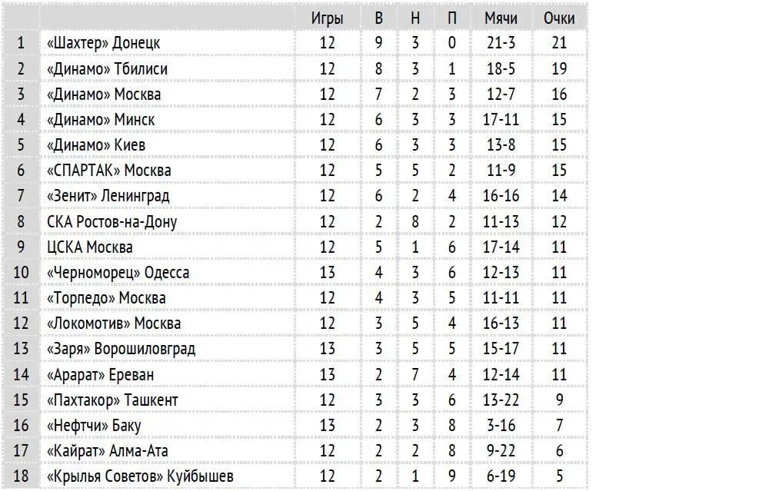Click the 16-16 goals cell for Зенит
The width and height of the screenshot is (769, 491).
(x=501, y=196)
